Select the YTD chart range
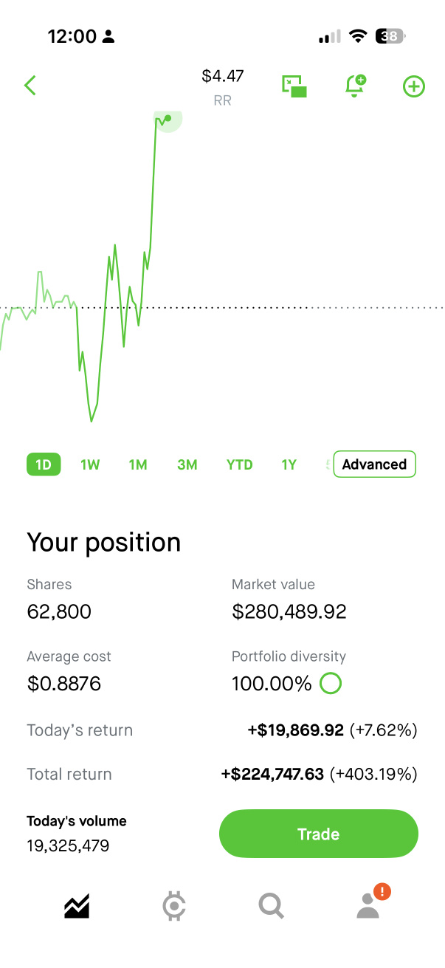Viewport: 445px width, 968px height. (240, 464)
